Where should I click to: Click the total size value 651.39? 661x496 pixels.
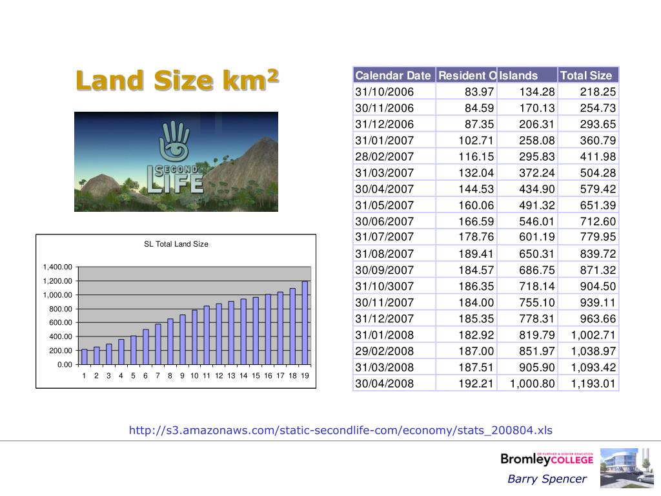point(598,205)
